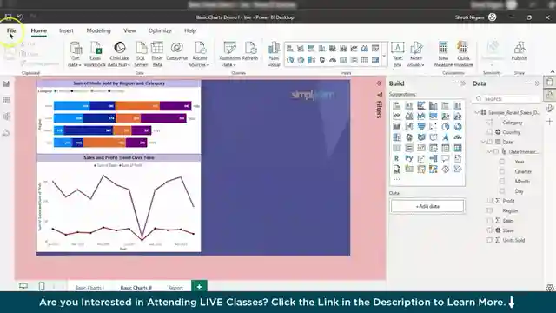Insert a Text box
The width and height of the screenshot is (556, 313).
398,54
